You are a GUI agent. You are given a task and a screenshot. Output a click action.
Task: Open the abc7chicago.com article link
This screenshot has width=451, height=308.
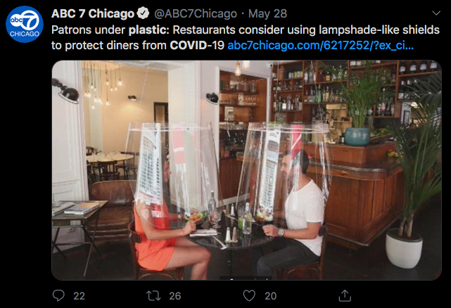(320, 45)
